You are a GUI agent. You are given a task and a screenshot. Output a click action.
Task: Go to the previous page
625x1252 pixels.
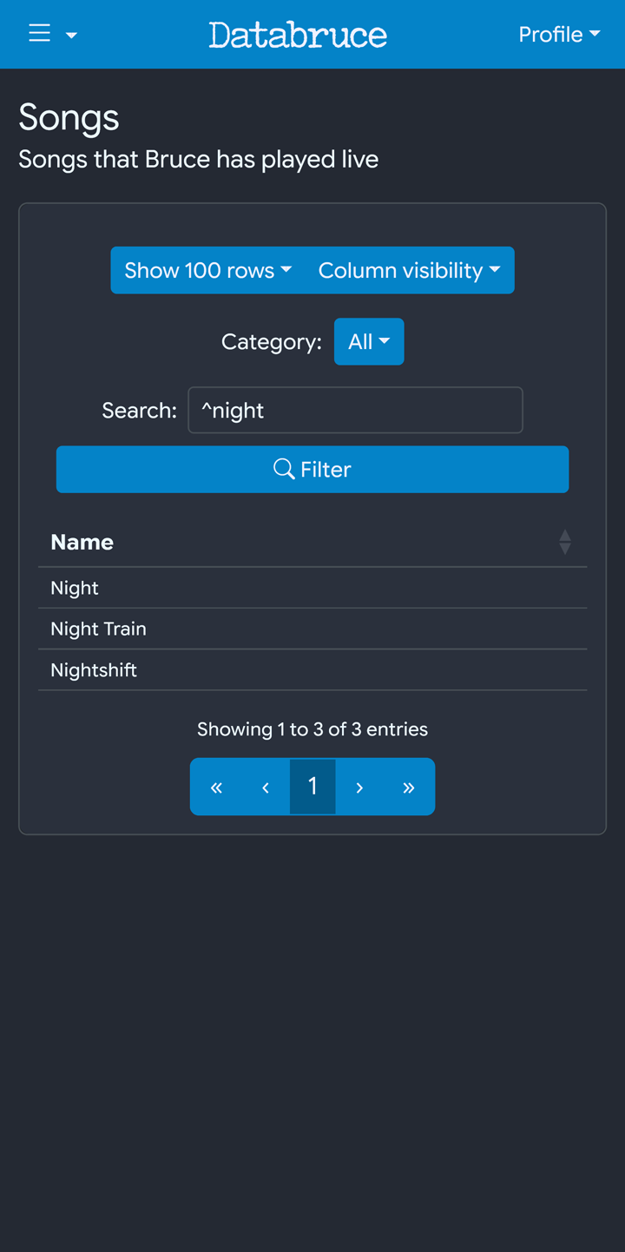pos(266,787)
